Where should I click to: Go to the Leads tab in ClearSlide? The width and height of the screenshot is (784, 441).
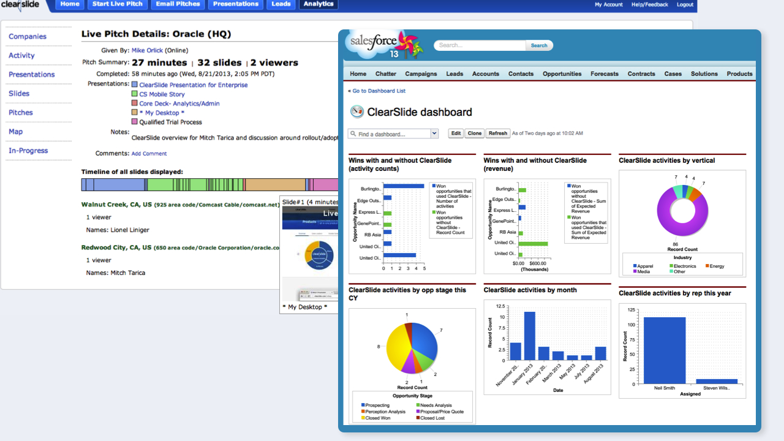pos(281,4)
